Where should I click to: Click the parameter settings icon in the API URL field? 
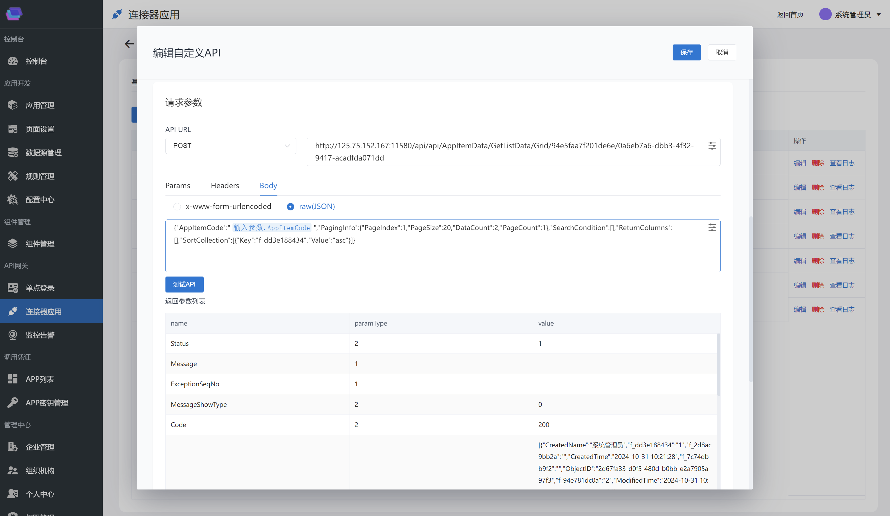(712, 146)
